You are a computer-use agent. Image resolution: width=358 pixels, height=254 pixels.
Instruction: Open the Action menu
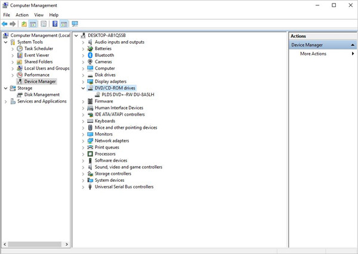[x=22, y=14]
